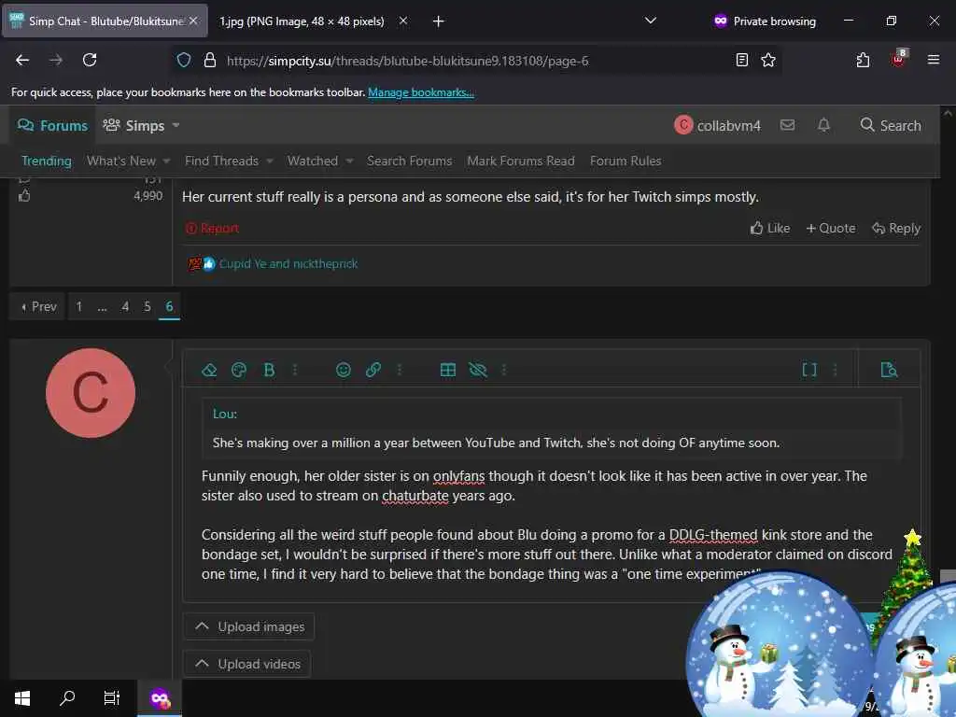Open the Windows Start menu

pos(22,698)
